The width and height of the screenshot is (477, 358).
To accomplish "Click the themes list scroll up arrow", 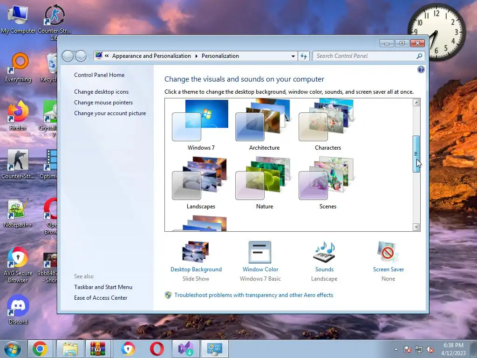I will tap(416, 103).
